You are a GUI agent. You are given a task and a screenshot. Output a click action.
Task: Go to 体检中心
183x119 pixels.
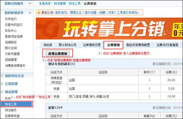tap(11, 31)
